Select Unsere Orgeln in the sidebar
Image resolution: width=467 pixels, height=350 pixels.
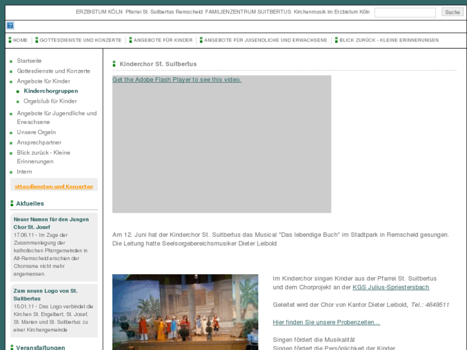(x=37, y=132)
